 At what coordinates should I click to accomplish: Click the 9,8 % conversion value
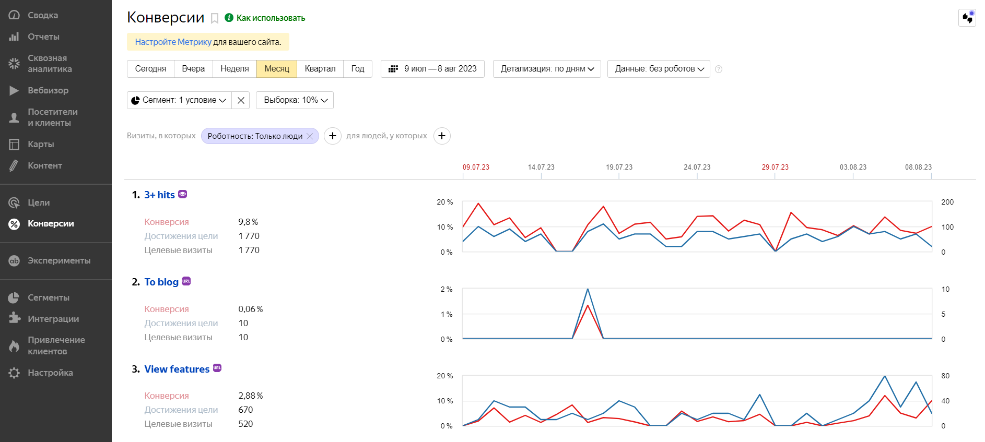(x=248, y=222)
